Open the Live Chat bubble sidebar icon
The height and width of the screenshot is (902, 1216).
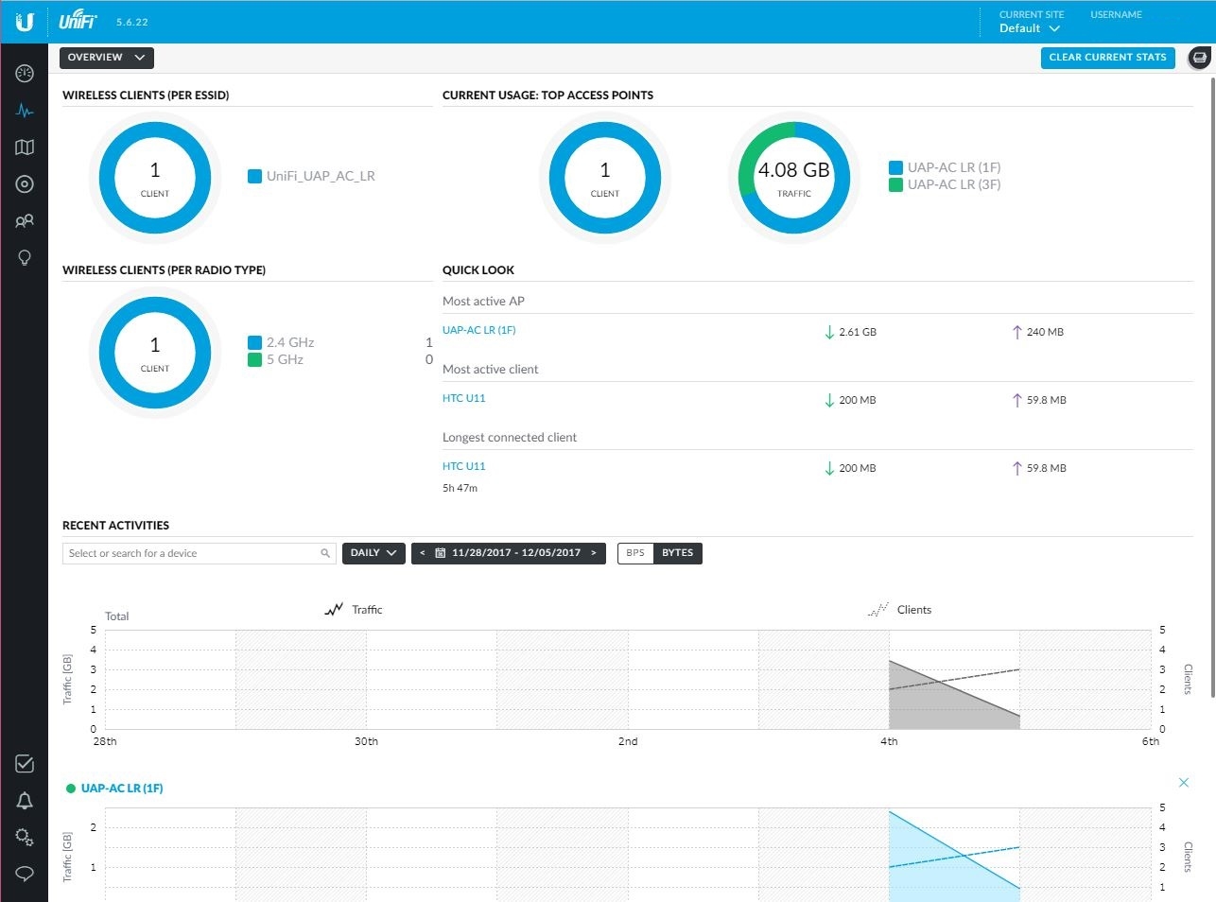pyautogui.click(x=25, y=874)
